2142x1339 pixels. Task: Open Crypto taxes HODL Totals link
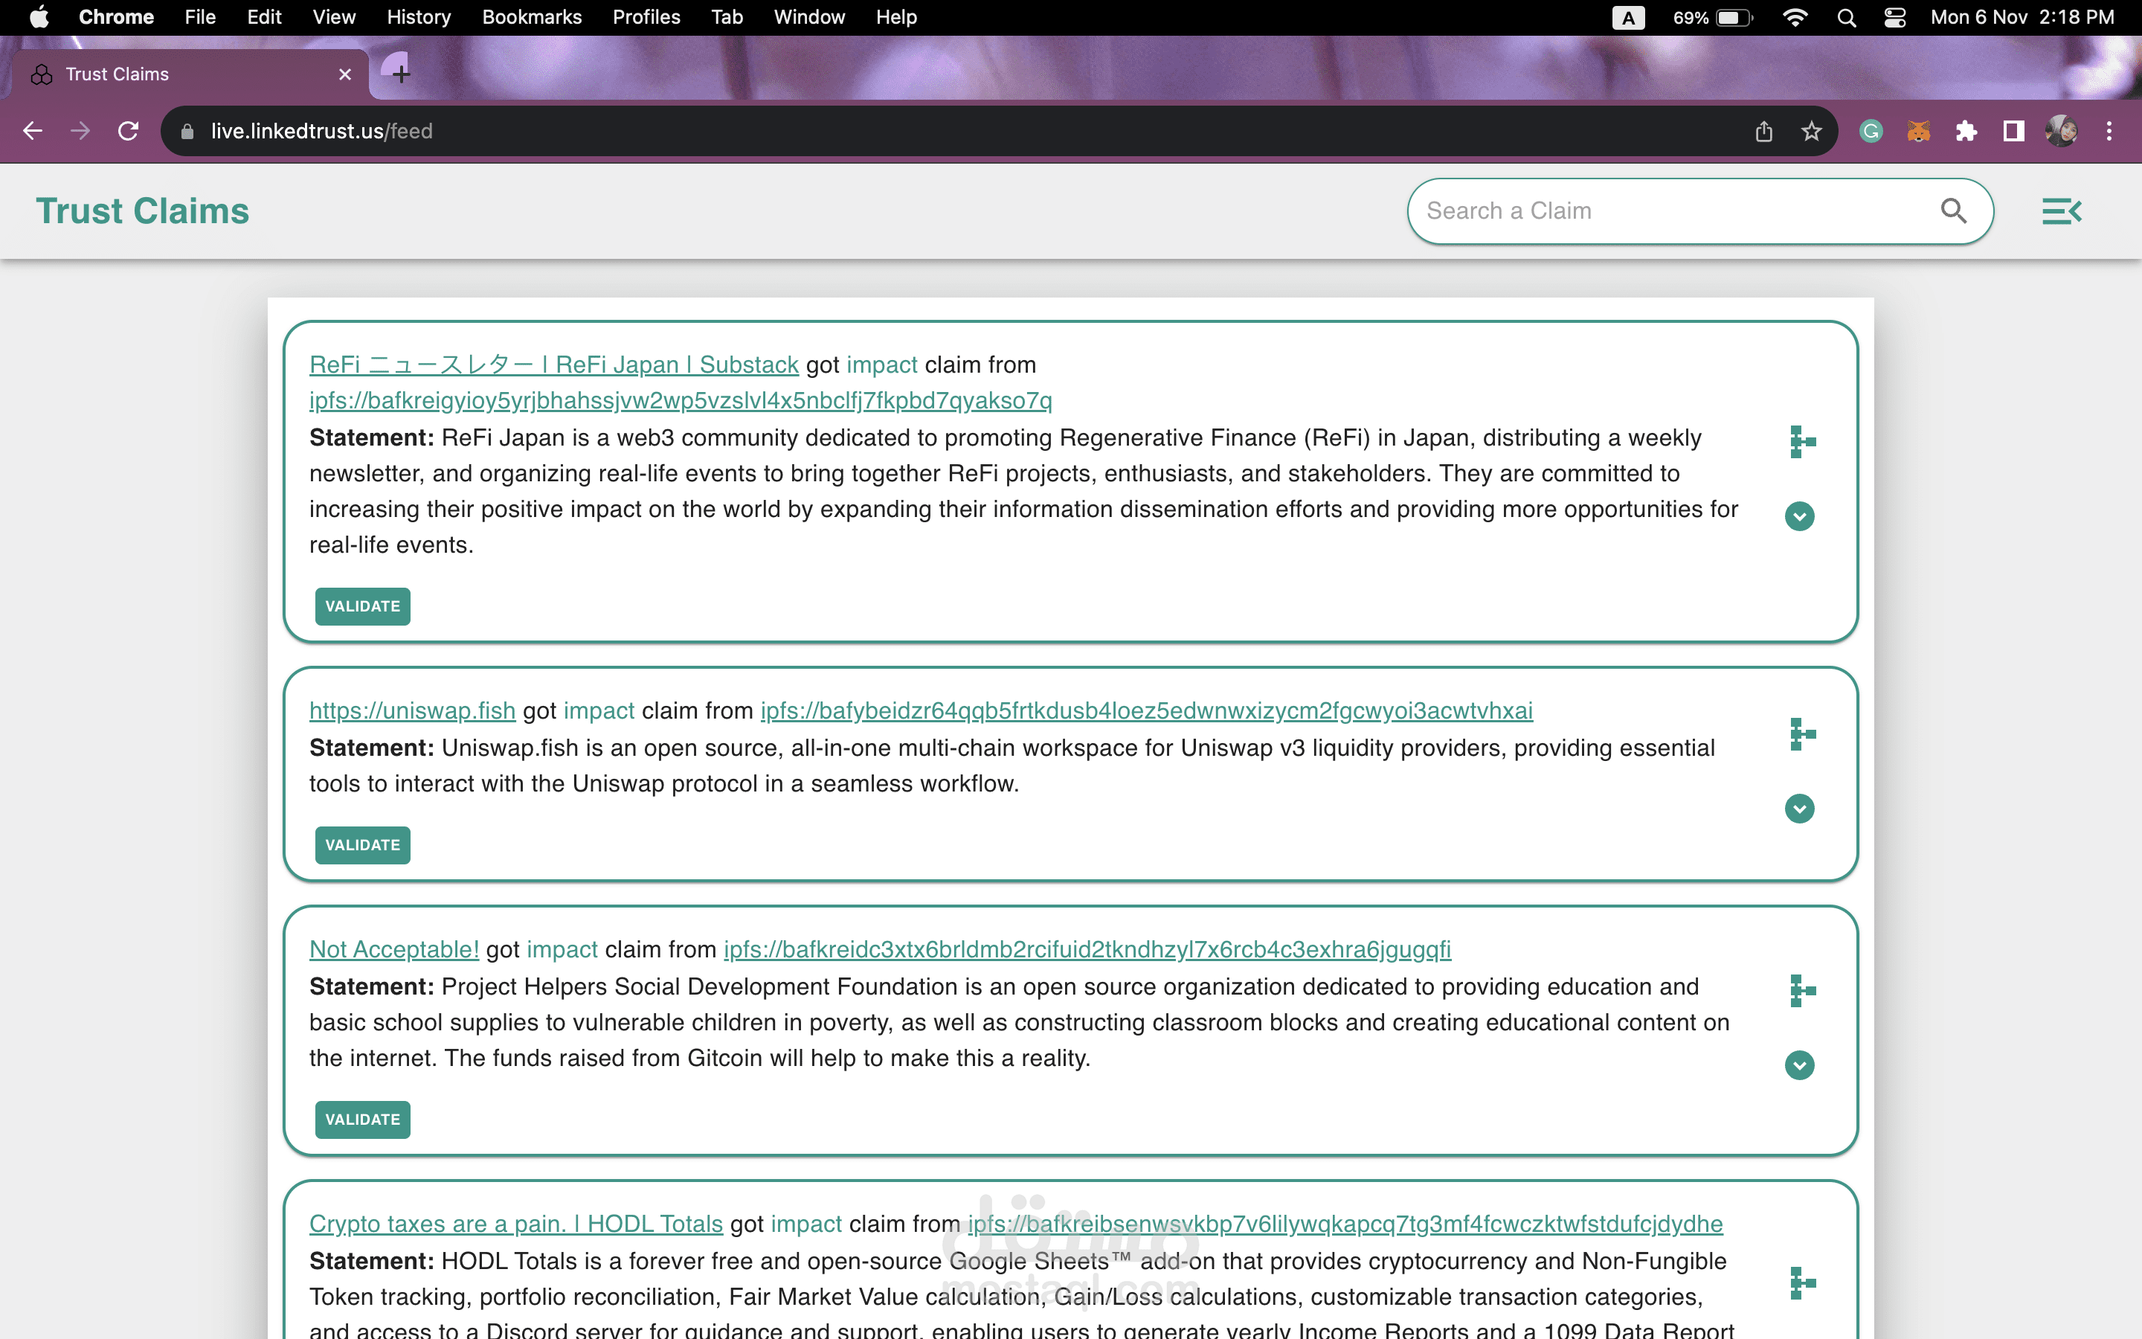click(516, 1224)
